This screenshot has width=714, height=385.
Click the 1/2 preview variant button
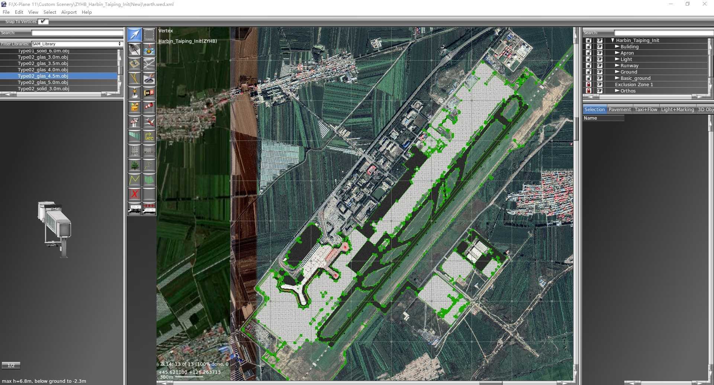11,365
